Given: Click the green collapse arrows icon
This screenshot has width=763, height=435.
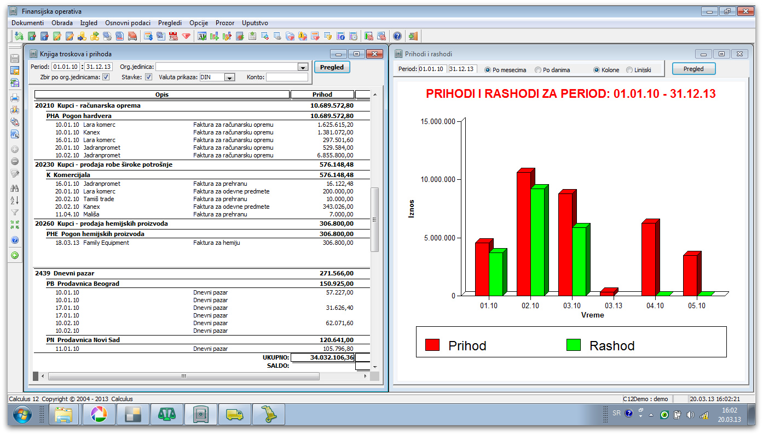Looking at the screenshot, I should [x=15, y=225].
